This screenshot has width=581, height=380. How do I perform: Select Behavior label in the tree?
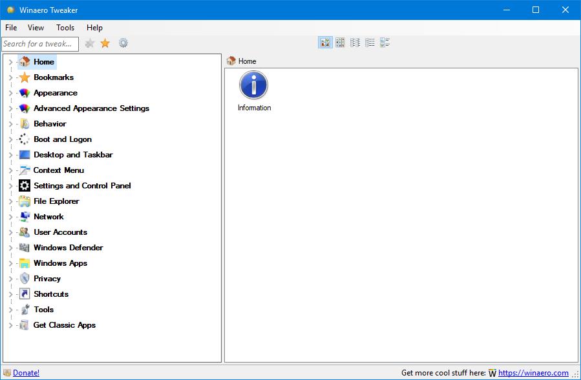50,124
